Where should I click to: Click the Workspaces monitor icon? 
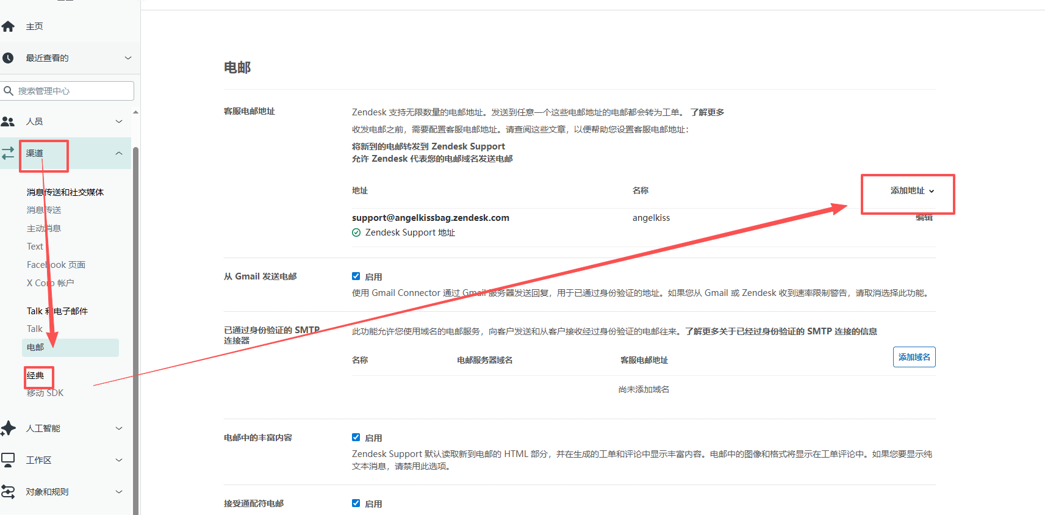point(8,459)
